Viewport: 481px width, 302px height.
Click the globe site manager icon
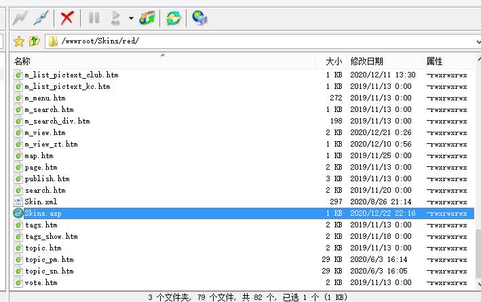199,18
